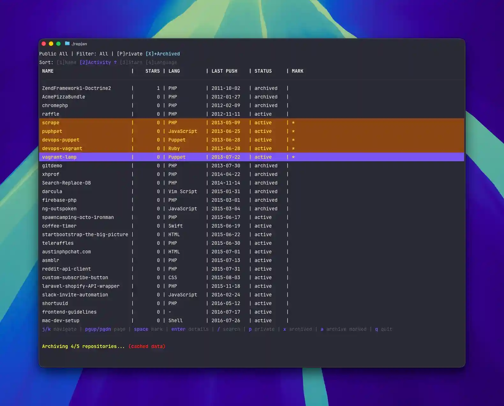This screenshot has height=406, width=504.
Task: Click the Swift language cell
Action: pyautogui.click(x=175, y=226)
